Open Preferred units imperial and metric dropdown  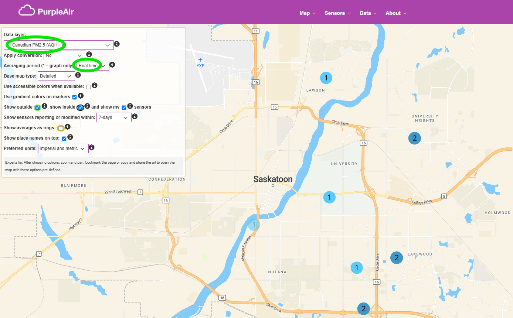[x=63, y=148]
